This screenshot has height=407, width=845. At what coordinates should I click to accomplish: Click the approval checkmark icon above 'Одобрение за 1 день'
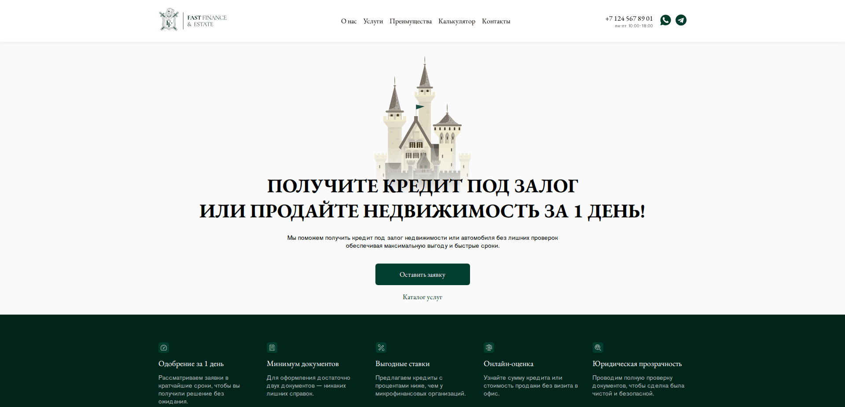coord(164,348)
